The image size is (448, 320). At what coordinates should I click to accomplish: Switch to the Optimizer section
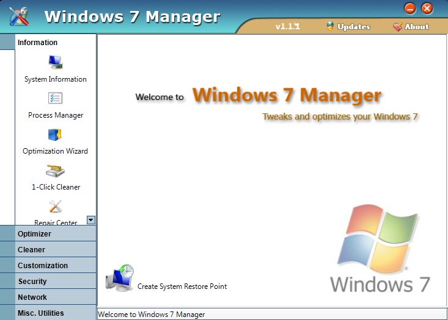click(48, 233)
